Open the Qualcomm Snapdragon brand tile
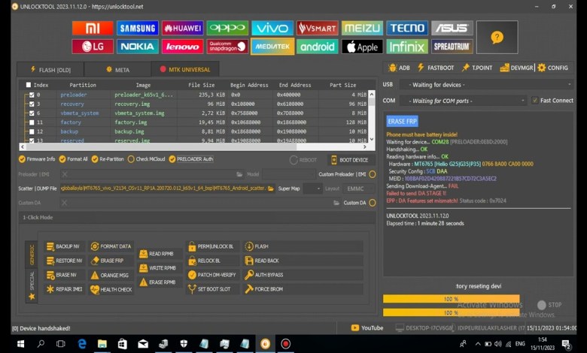The height and width of the screenshot is (353, 587). pyautogui.click(x=227, y=47)
